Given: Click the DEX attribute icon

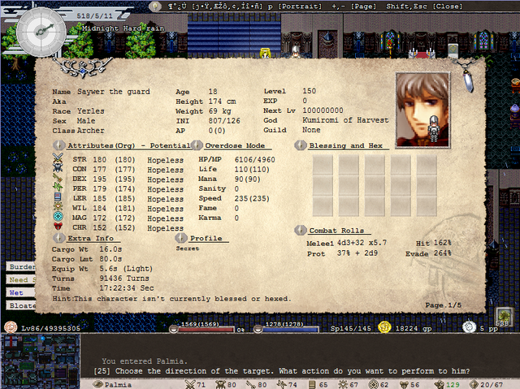Looking at the screenshot, I should (58, 178).
